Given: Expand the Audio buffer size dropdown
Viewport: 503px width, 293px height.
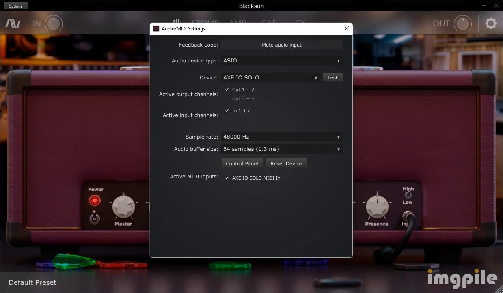Looking at the screenshot, I should 281,149.
